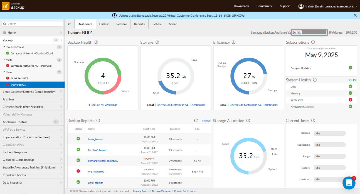Collapse the Main group above Barracuda Networks AG
This screenshot has width=360, height=194.
click(x=4, y=59)
